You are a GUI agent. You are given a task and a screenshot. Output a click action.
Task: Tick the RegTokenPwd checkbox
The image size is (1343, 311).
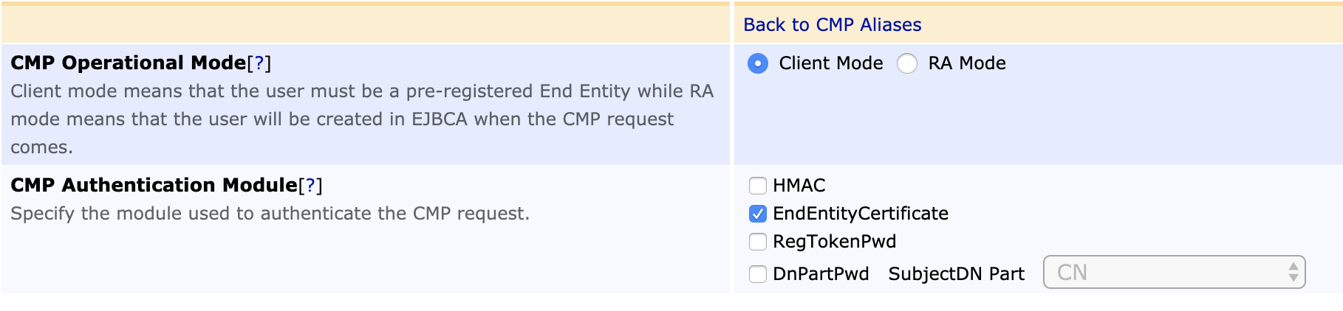click(x=758, y=242)
